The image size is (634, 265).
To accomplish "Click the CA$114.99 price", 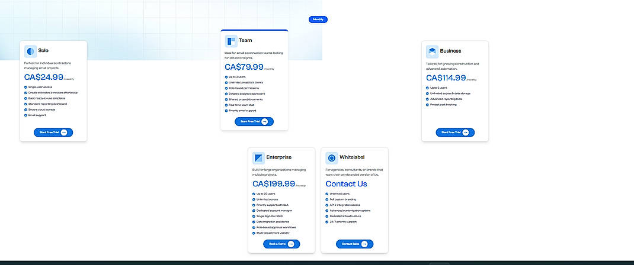I will (x=446, y=78).
